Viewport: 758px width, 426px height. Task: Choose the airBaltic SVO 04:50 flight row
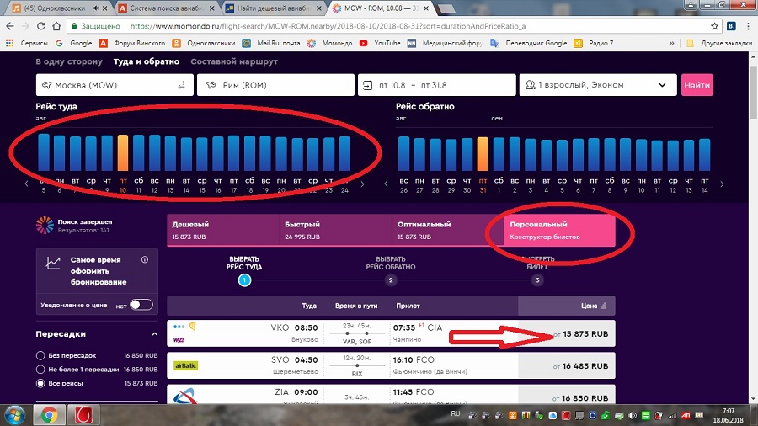[391, 365]
